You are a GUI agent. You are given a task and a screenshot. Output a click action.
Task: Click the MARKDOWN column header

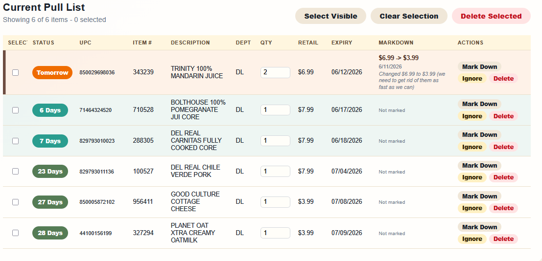pyautogui.click(x=396, y=43)
